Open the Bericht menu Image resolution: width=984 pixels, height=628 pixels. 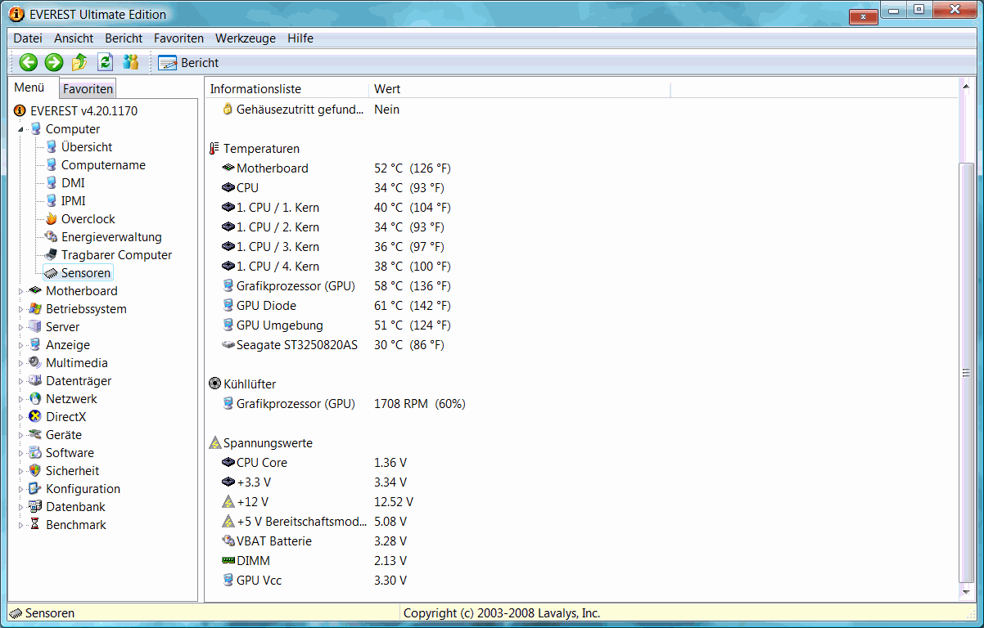coord(124,38)
